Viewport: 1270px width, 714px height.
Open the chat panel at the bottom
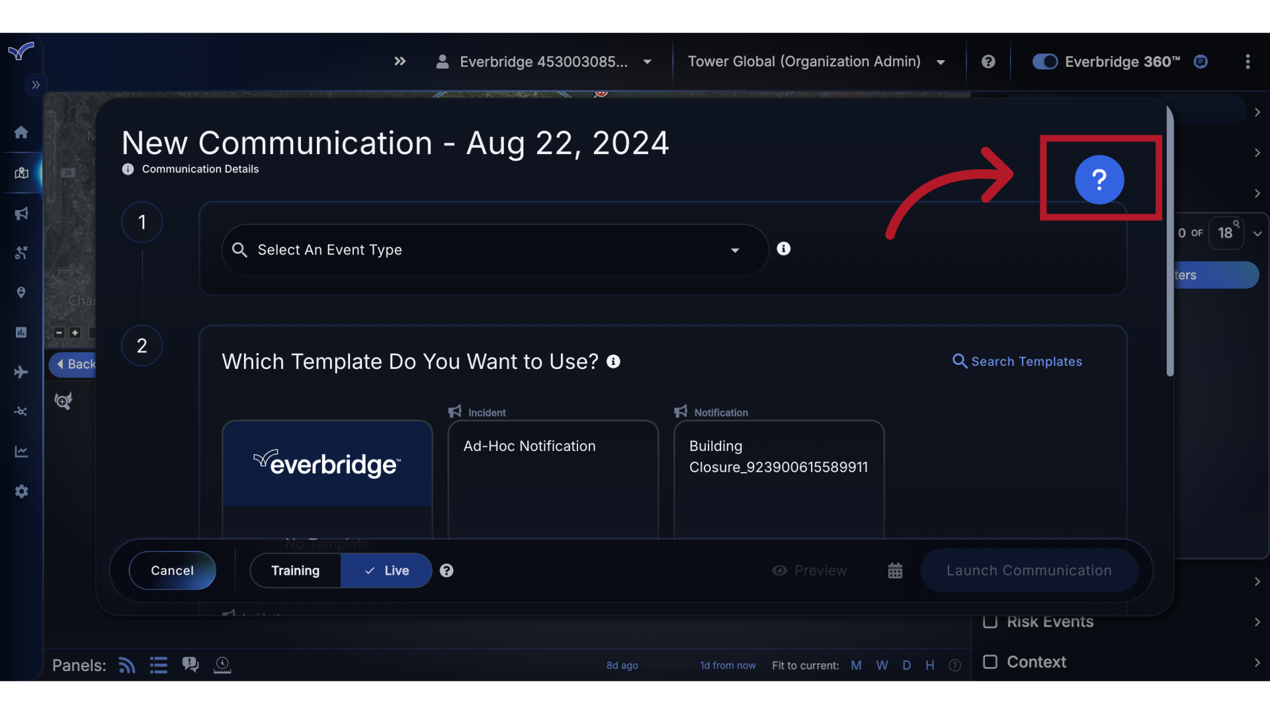190,664
